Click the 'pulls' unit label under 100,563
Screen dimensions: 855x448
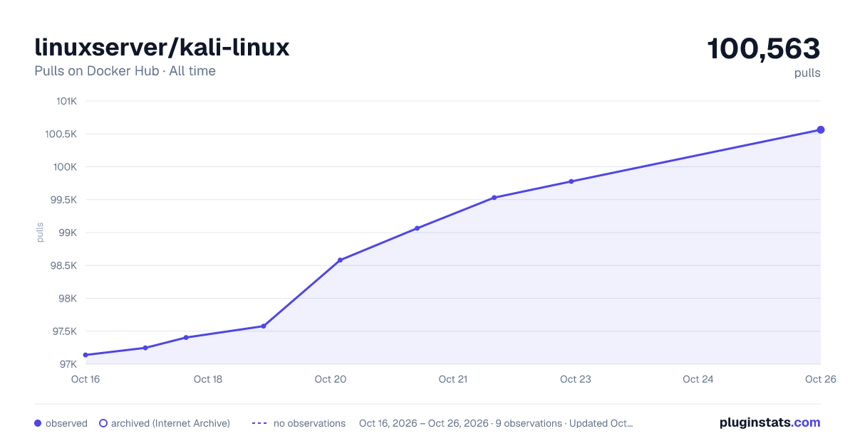(807, 73)
